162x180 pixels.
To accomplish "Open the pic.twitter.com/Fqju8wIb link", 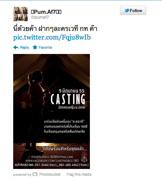I will 52,37.
